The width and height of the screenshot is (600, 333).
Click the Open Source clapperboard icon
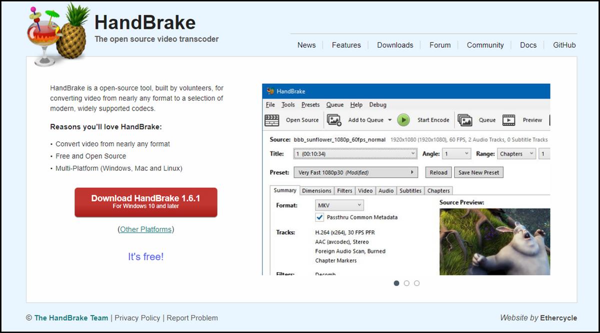[271, 120]
